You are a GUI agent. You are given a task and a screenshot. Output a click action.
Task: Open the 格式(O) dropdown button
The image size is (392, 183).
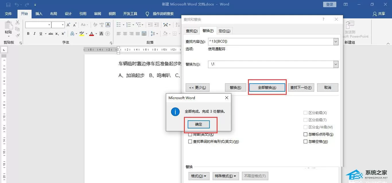[x=199, y=176]
